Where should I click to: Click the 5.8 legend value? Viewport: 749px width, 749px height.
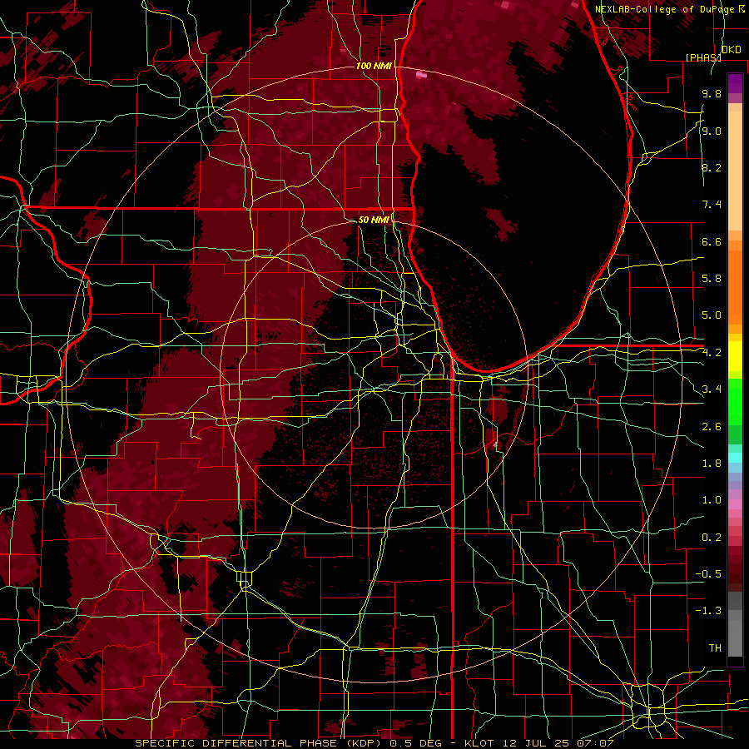(712, 279)
